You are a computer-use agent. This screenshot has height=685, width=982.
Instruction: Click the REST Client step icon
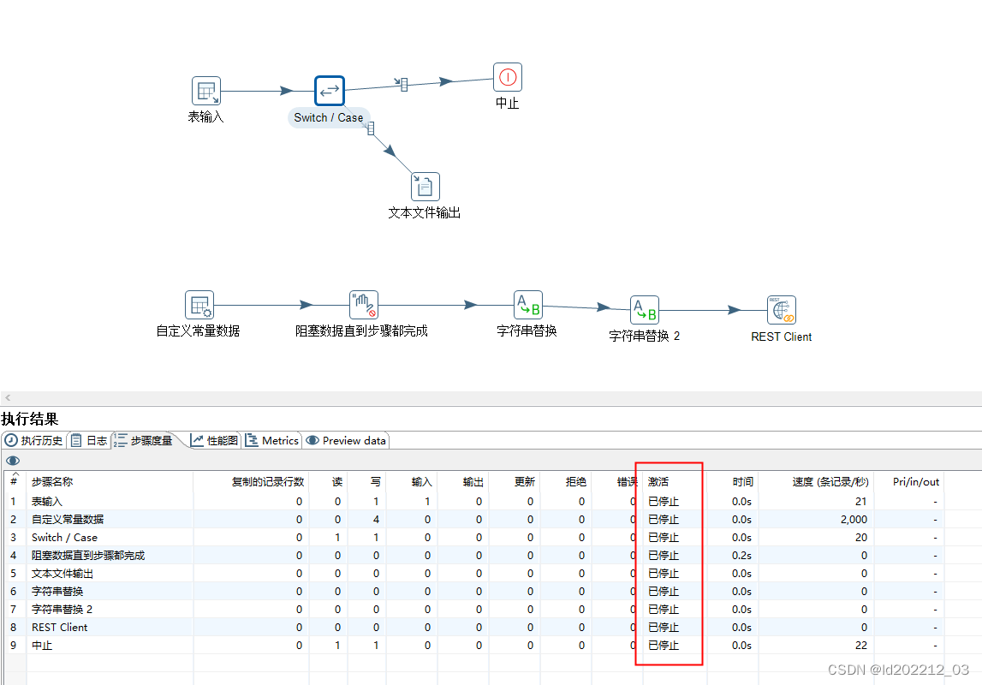coord(782,310)
